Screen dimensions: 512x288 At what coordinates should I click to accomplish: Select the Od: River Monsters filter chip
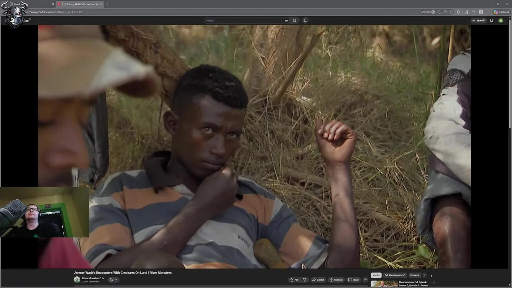395,275
